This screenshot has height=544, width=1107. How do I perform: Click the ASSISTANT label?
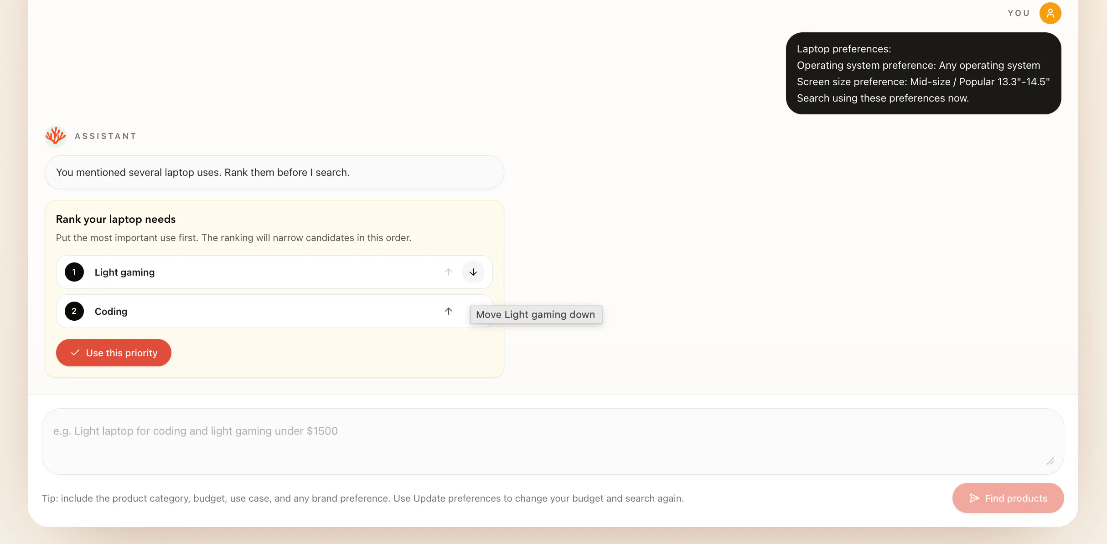click(x=106, y=136)
